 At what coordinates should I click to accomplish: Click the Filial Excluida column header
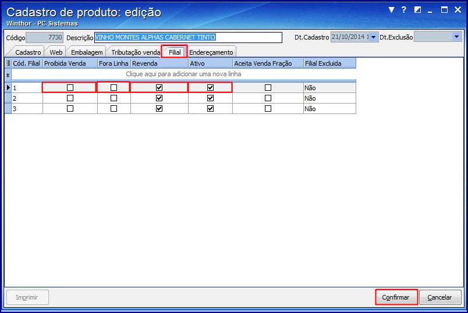tap(330, 63)
